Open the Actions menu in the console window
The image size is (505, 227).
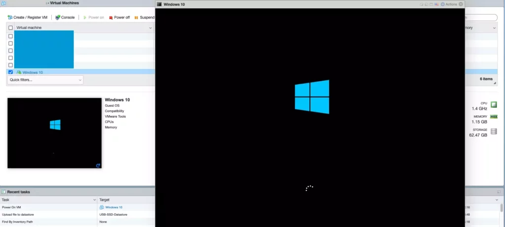click(x=449, y=4)
